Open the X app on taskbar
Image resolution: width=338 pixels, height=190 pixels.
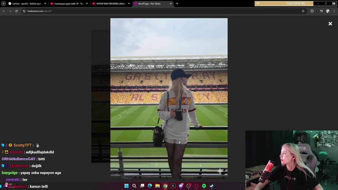(x=173, y=186)
